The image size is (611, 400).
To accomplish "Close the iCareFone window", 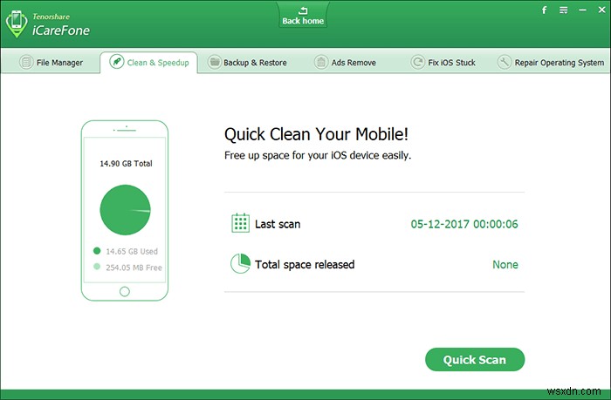I will (x=601, y=10).
